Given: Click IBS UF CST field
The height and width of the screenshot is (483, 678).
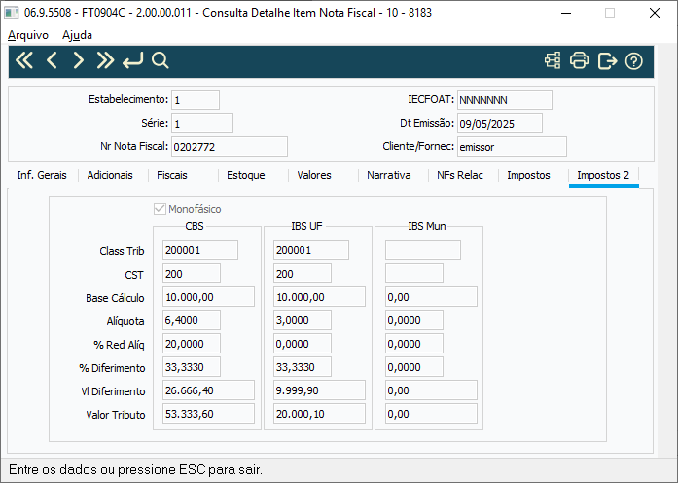Looking at the screenshot, I should click(x=303, y=274).
